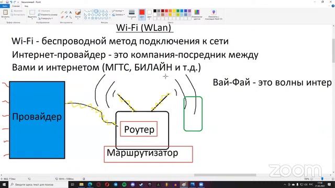Screen dimensions: 335x188
Task: Open notification center in system tray
Action: [x=330, y=184]
